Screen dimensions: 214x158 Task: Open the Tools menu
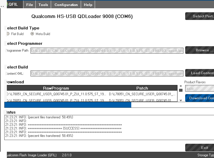pos(43,5)
